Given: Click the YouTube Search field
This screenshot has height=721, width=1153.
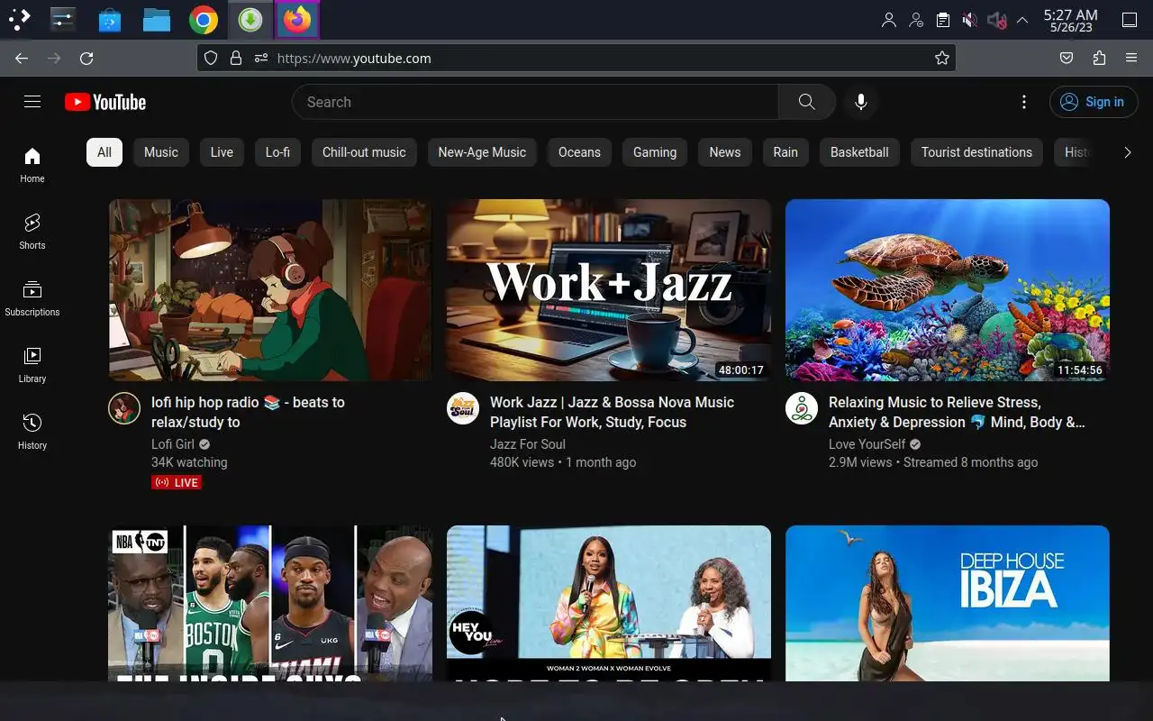Looking at the screenshot, I should tap(535, 102).
